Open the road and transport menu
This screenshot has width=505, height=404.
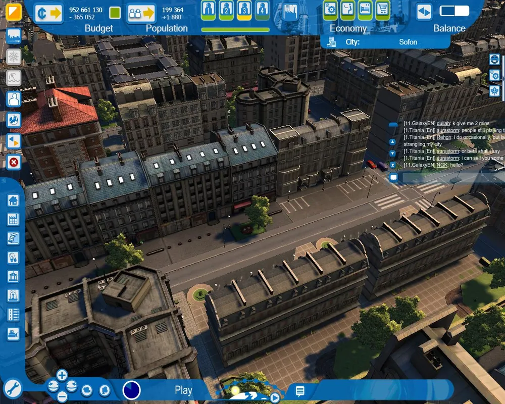pyautogui.click(x=13, y=238)
